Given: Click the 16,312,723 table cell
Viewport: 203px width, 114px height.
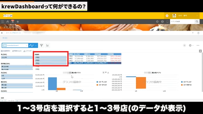Looking at the screenshot, I should pos(79,61).
